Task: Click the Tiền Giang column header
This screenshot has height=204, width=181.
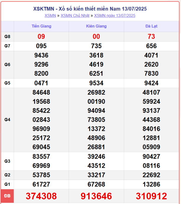Action: [41, 26]
